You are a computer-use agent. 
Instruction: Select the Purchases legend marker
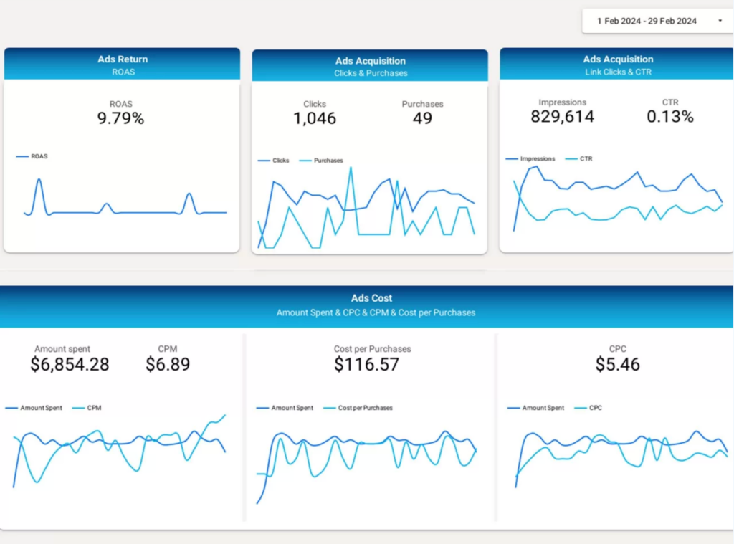(307, 161)
